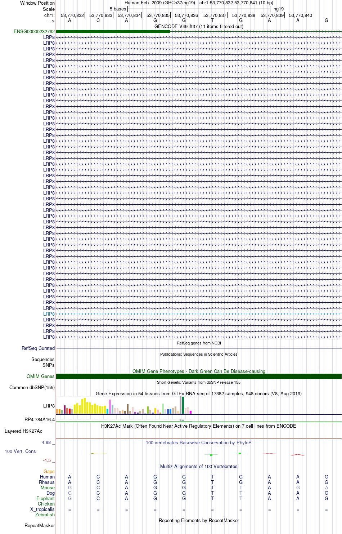Click the RP4-784A16.4 expression label

[40, 420]
